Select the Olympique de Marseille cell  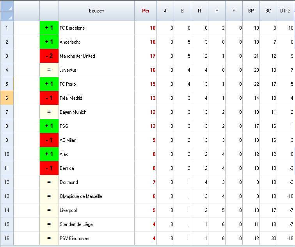pyautogui.click(x=96, y=196)
